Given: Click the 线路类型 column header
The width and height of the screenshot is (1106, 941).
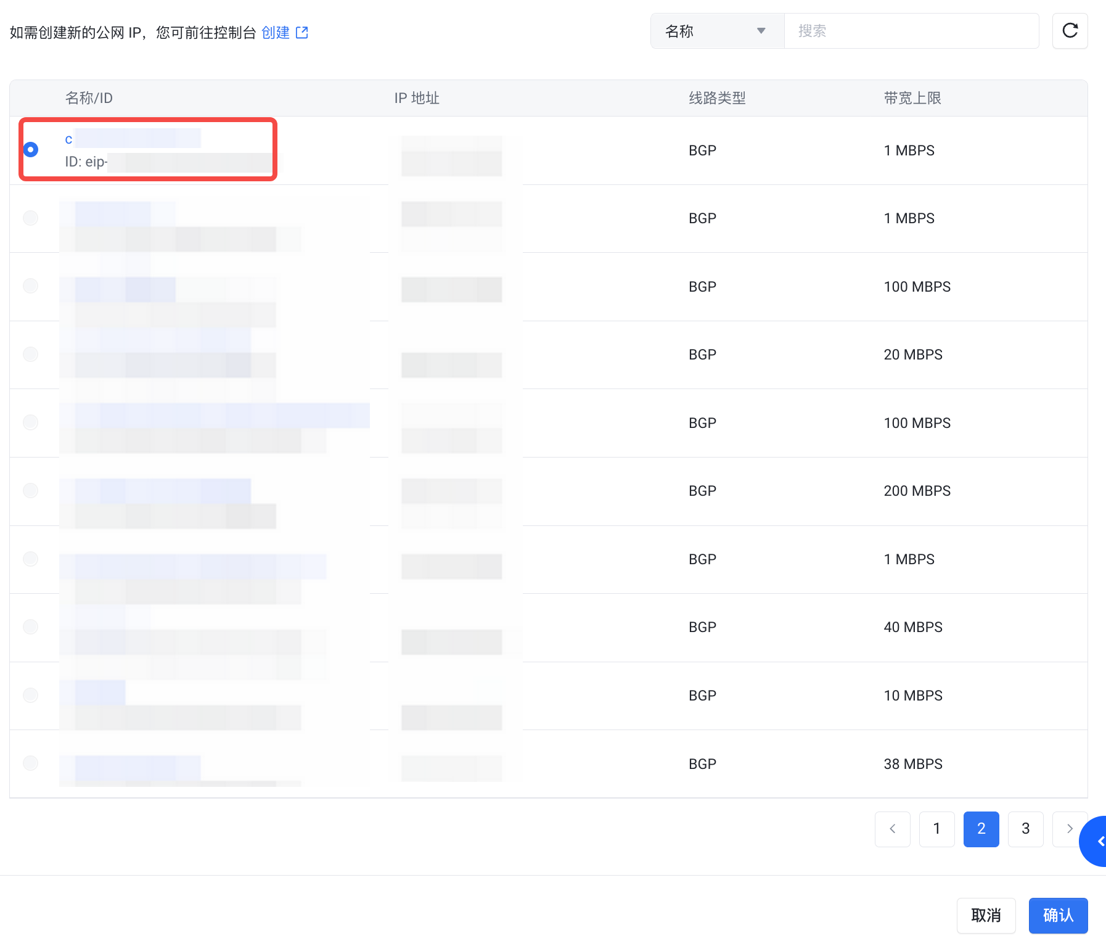Looking at the screenshot, I should point(717,98).
